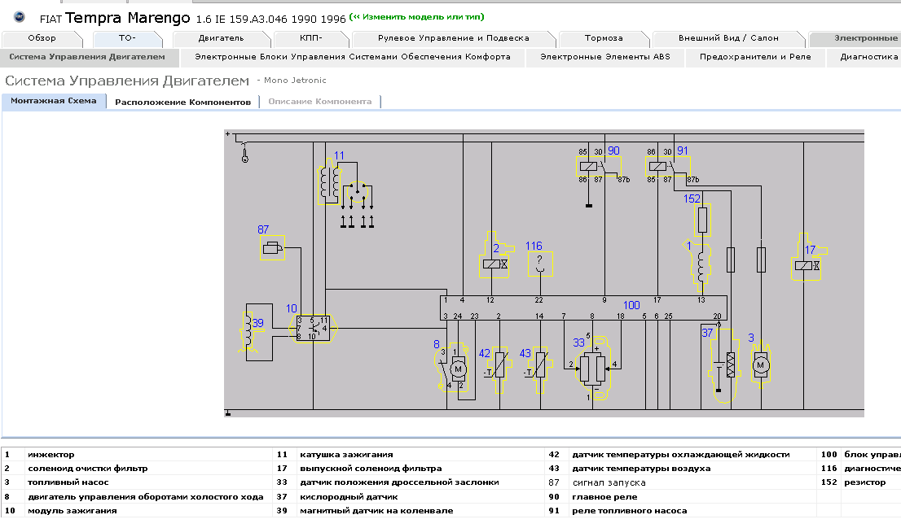The width and height of the screenshot is (901, 528).
Task: Open Система Управления Двигателем submenu
Action: pos(87,58)
